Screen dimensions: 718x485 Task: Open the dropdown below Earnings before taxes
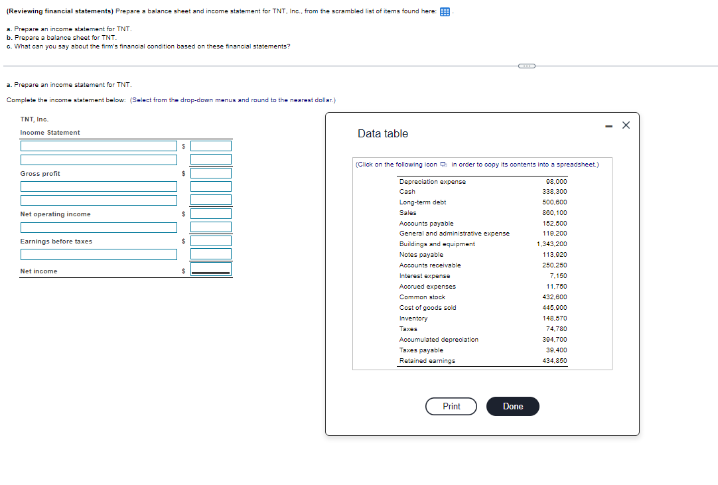[x=98, y=254]
